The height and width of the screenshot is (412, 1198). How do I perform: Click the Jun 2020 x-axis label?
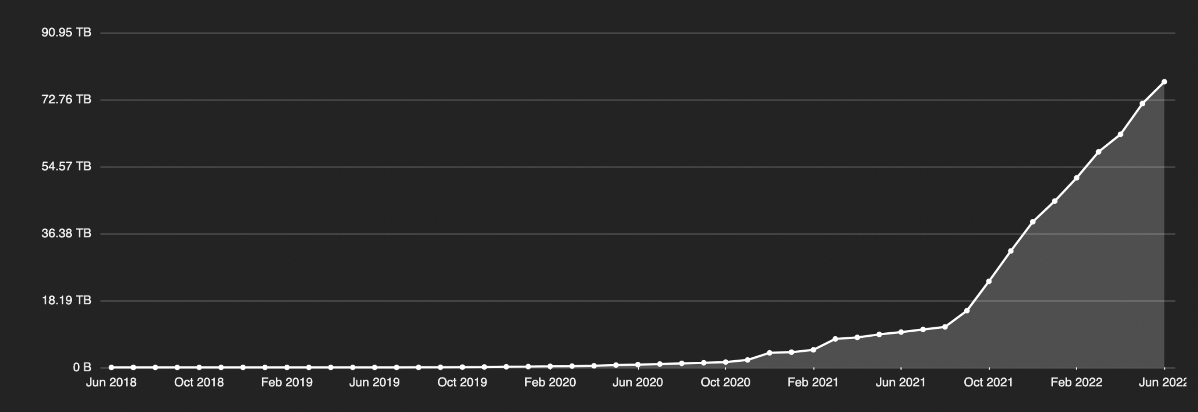pos(638,382)
